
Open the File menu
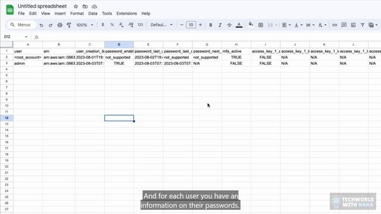click(x=21, y=13)
